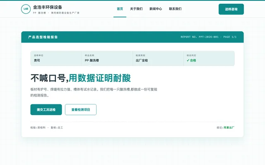Screen dimensions: 265x165
Task: Click the 同意出厂 conclusion text
Action: tap(229, 127)
